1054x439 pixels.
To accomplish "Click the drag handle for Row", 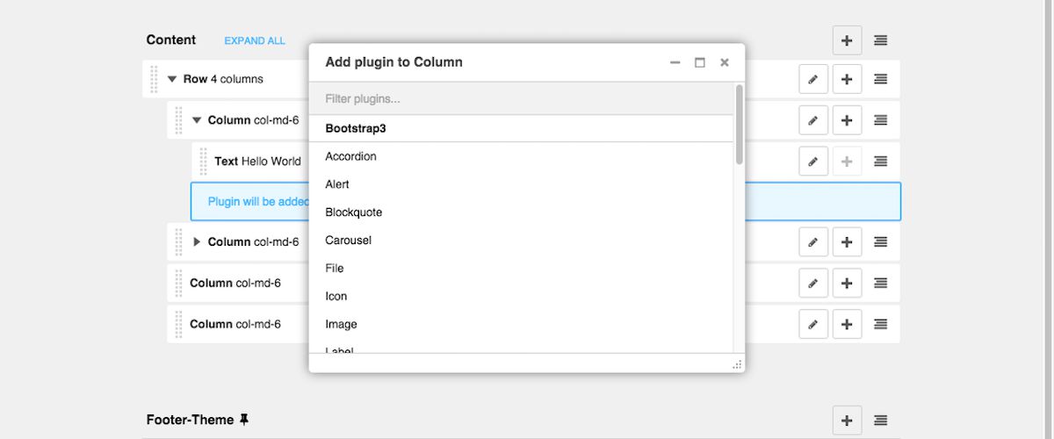I will (x=155, y=79).
